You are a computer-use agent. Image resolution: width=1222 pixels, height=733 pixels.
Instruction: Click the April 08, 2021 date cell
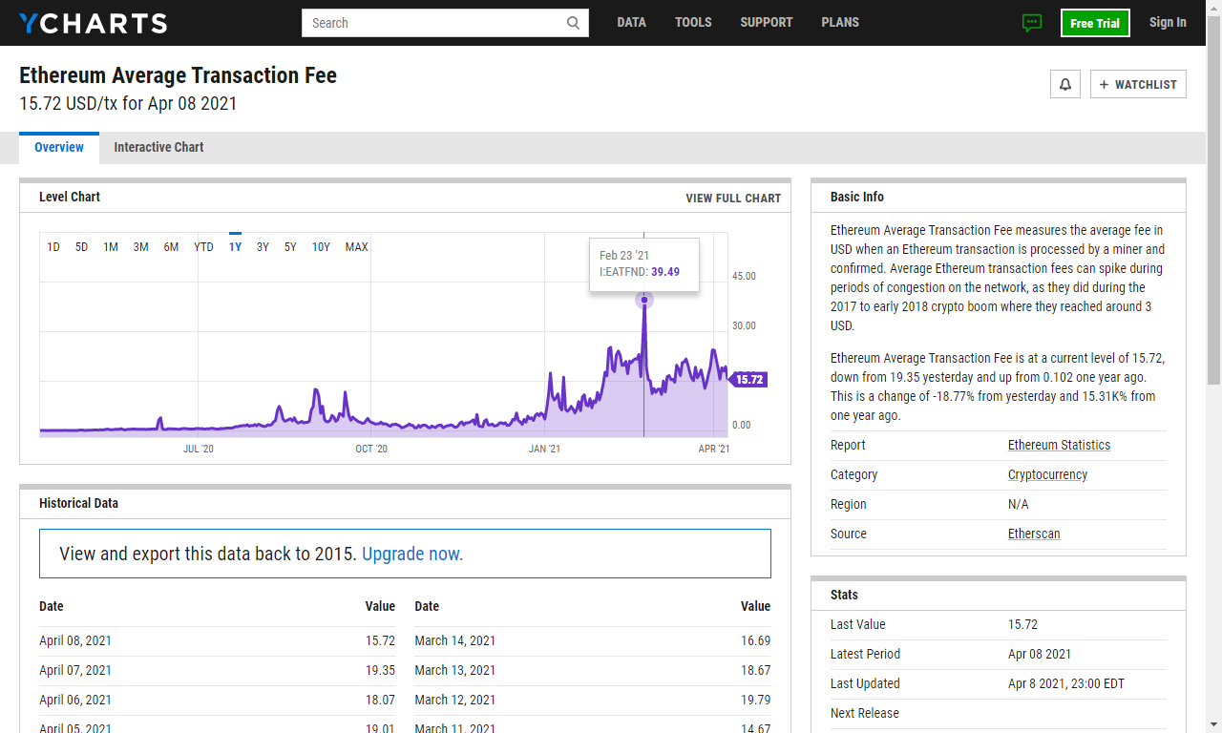[x=75, y=641]
